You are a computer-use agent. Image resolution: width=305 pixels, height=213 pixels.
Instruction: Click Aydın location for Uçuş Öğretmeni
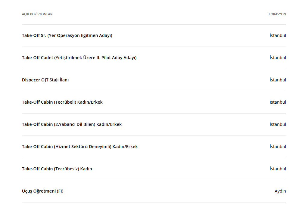[280, 191]
